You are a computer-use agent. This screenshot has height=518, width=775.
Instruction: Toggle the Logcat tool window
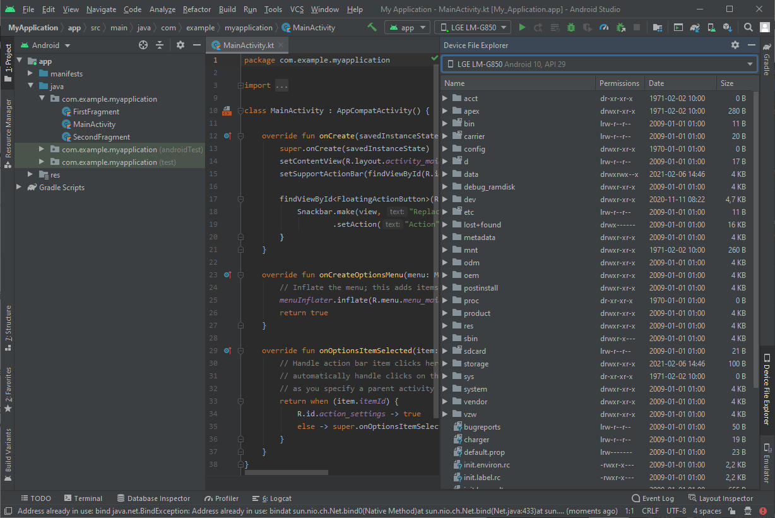(x=272, y=498)
